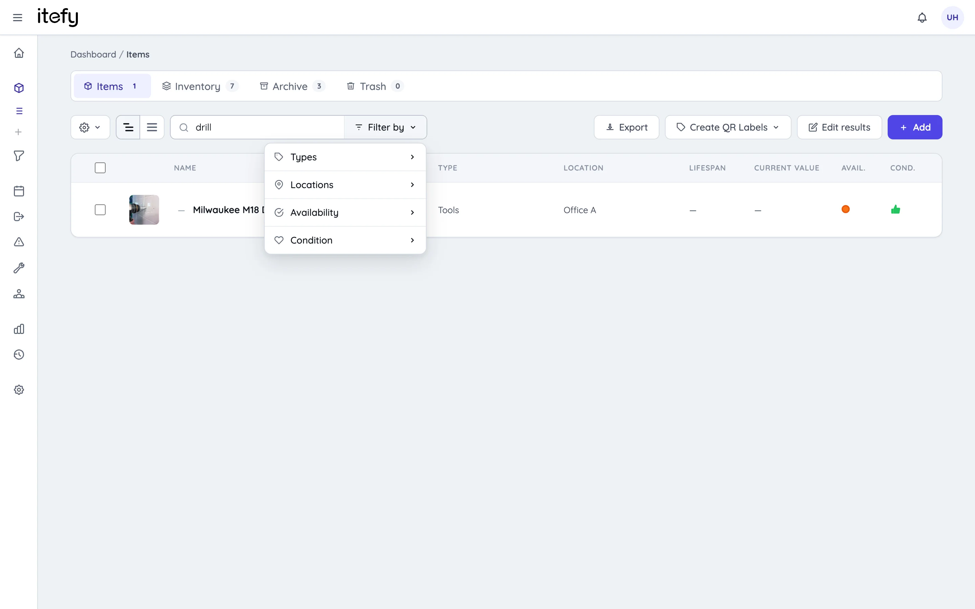Sort by NAME column header
Viewport: 975px width, 609px height.
[185, 168]
